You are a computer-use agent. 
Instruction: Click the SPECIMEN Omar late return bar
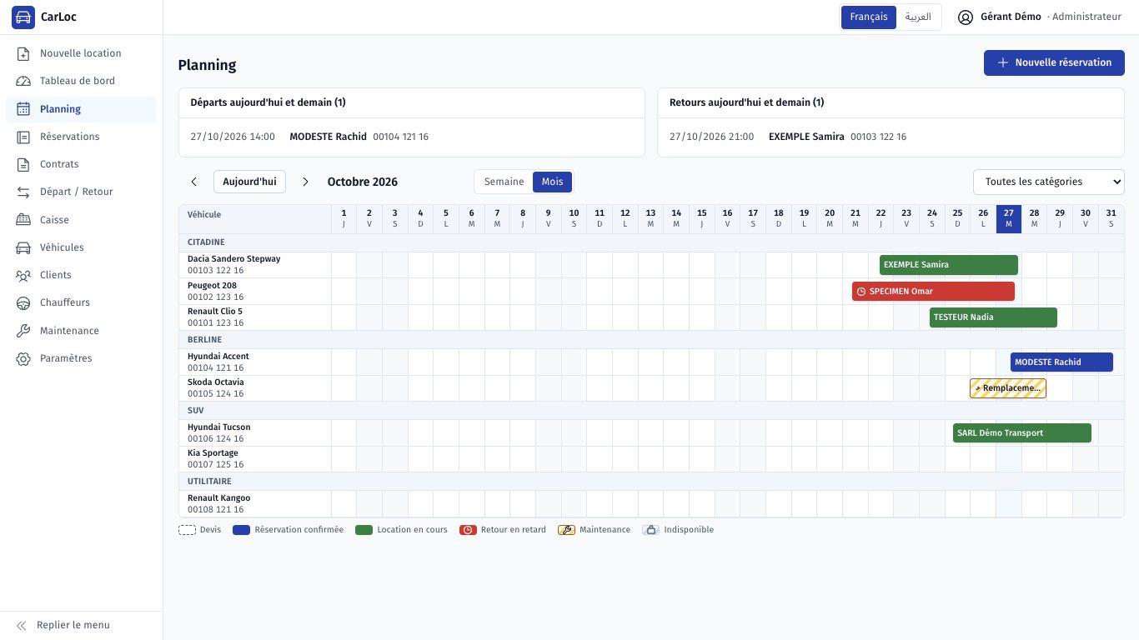(x=933, y=291)
